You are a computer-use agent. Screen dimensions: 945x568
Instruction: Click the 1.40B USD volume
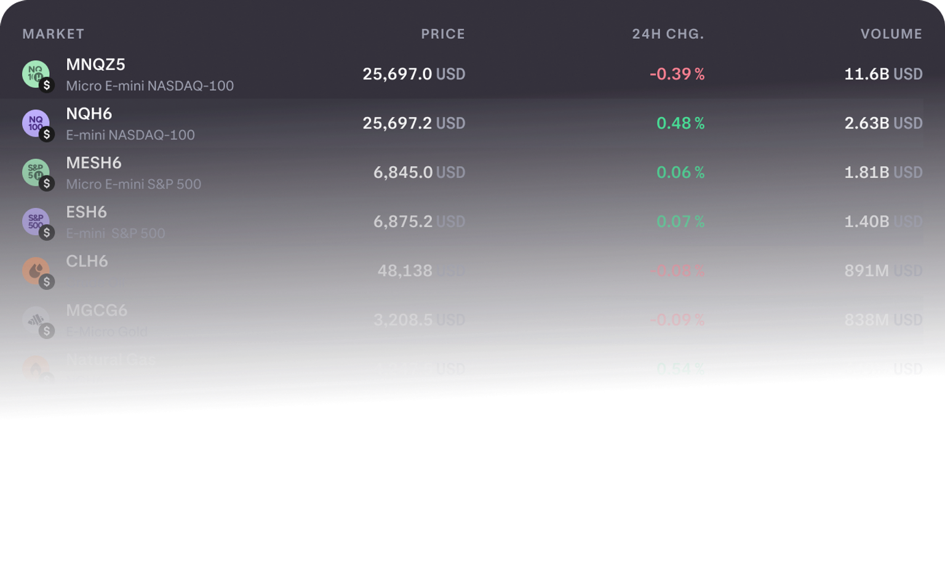click(x=883, y=222)
